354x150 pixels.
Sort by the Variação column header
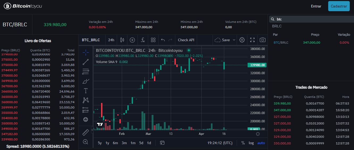(344, 35)
